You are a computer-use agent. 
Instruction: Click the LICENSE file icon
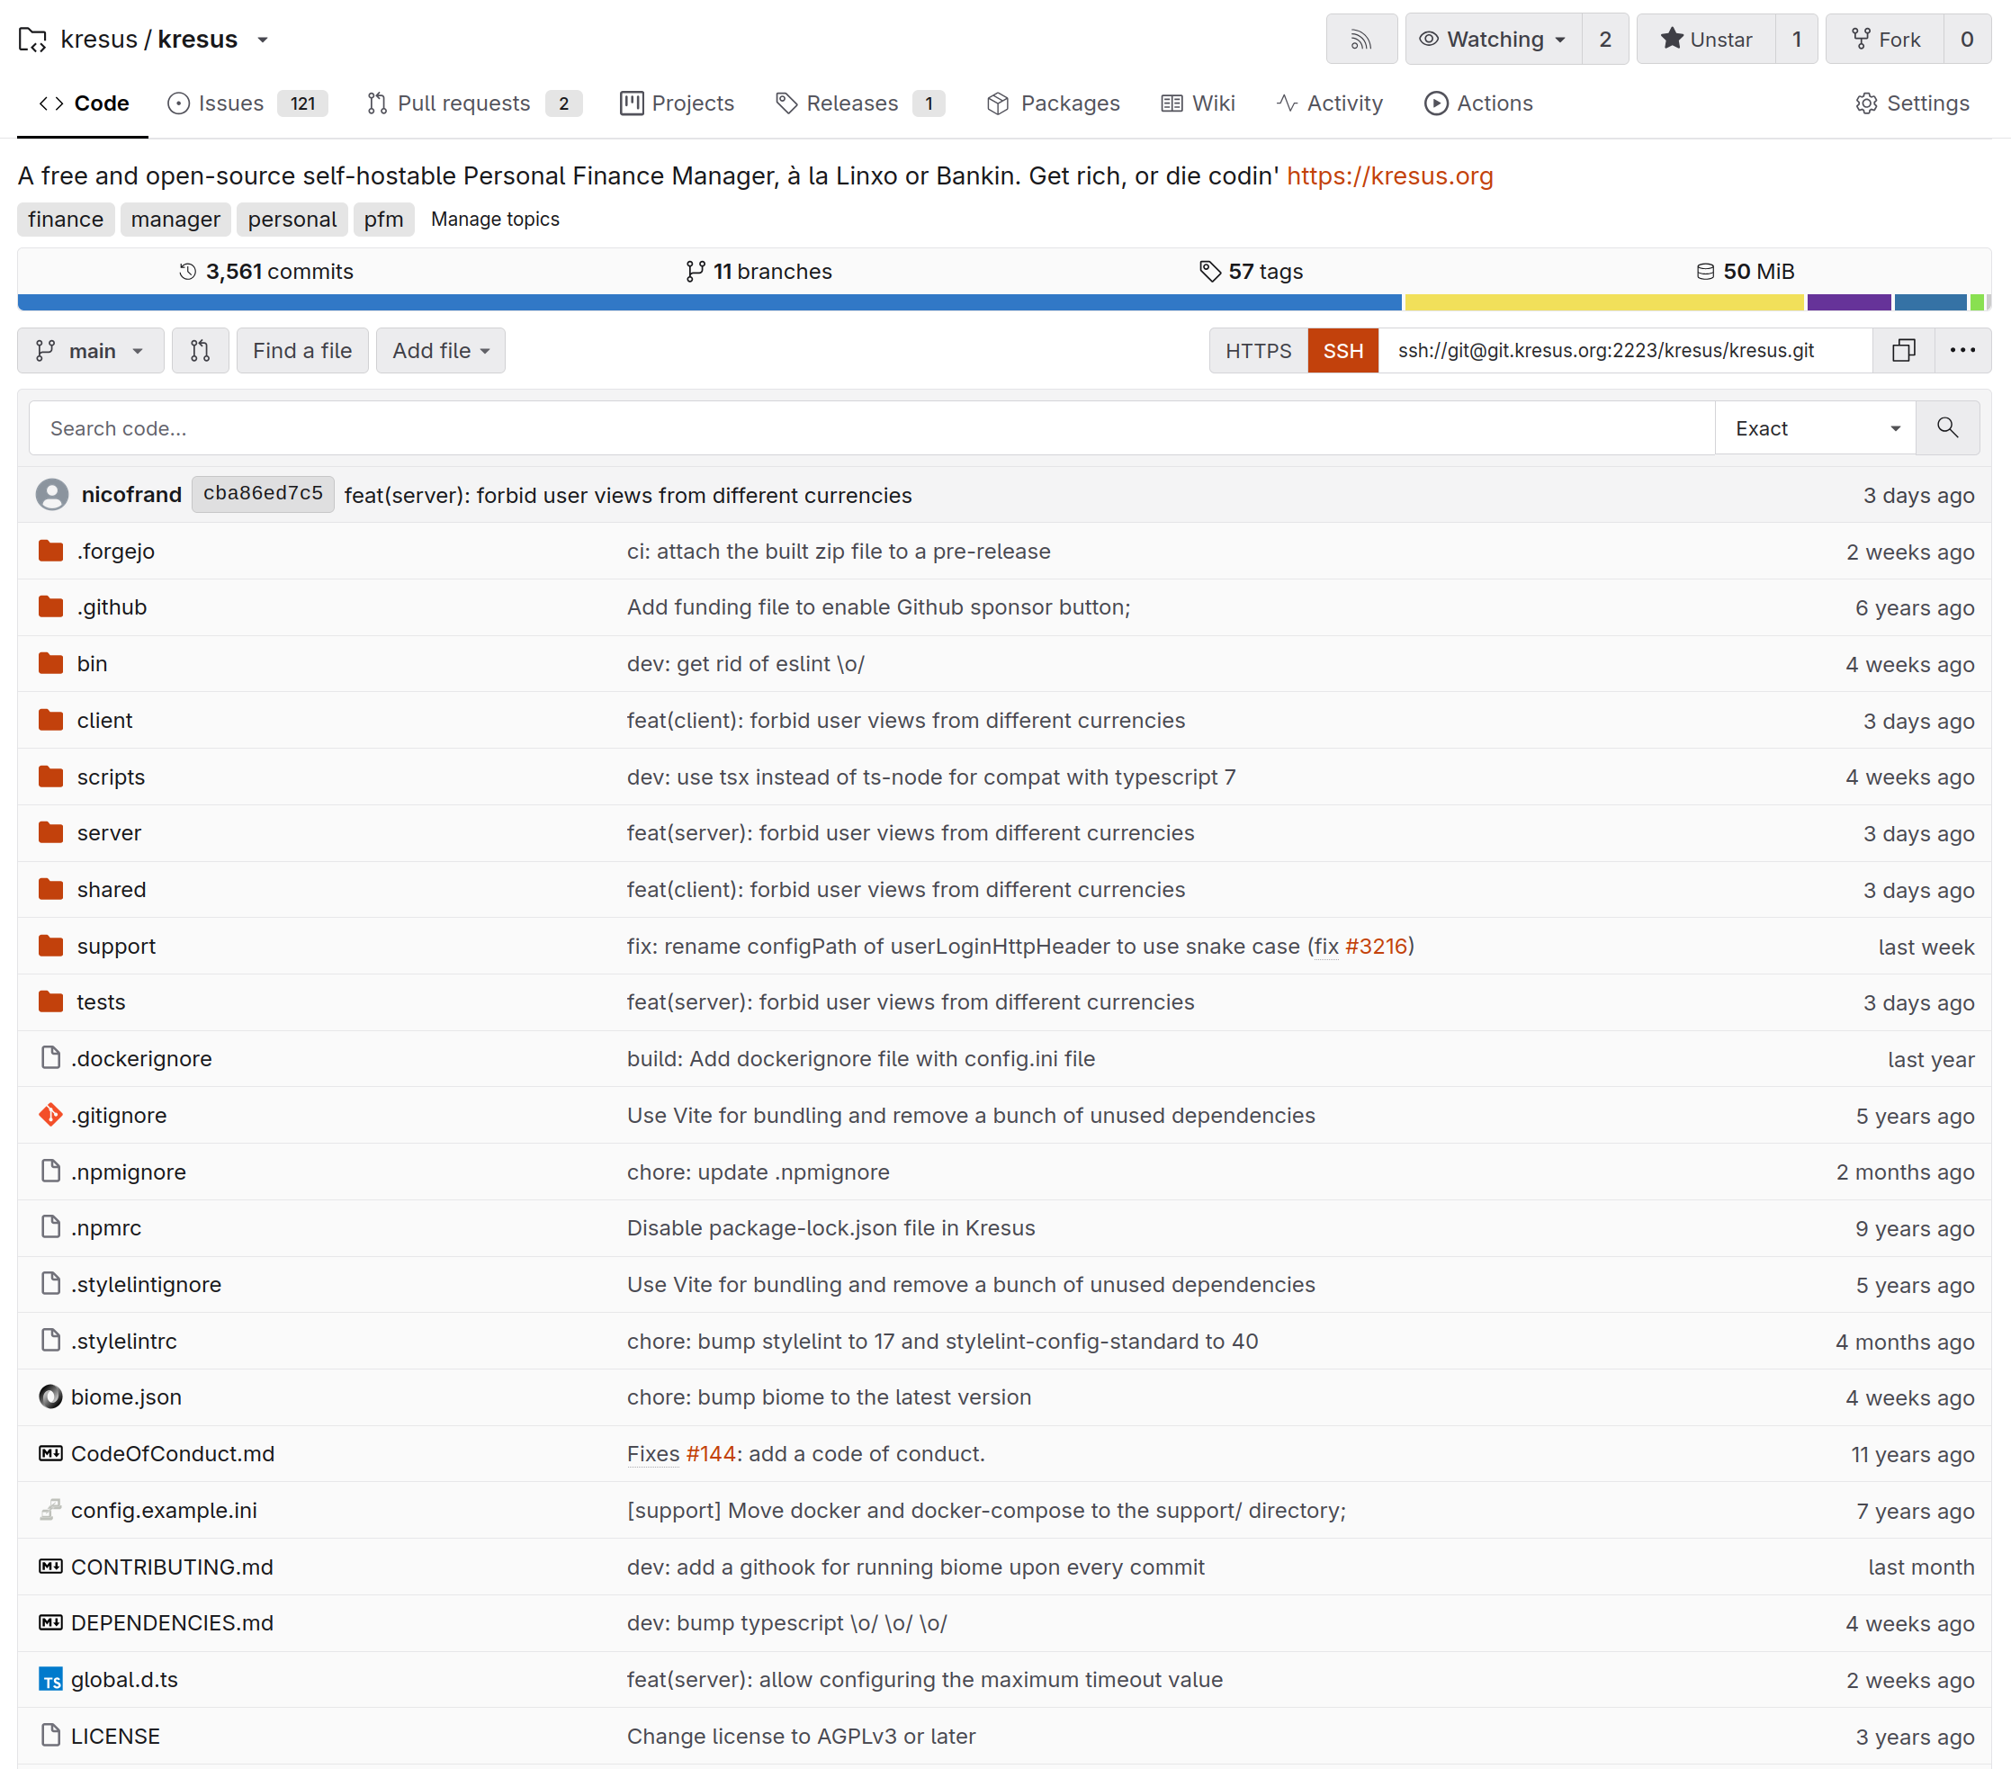tap(51, 1736)
